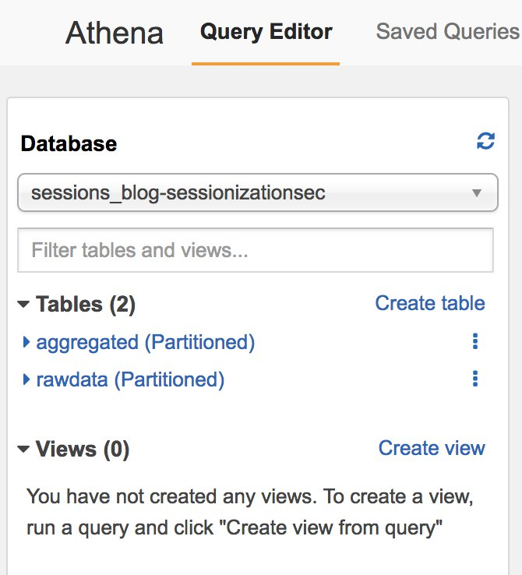The width and height of the screenshot is (522, 575).
Task: Click the no views created message
Action: [249, 512]
